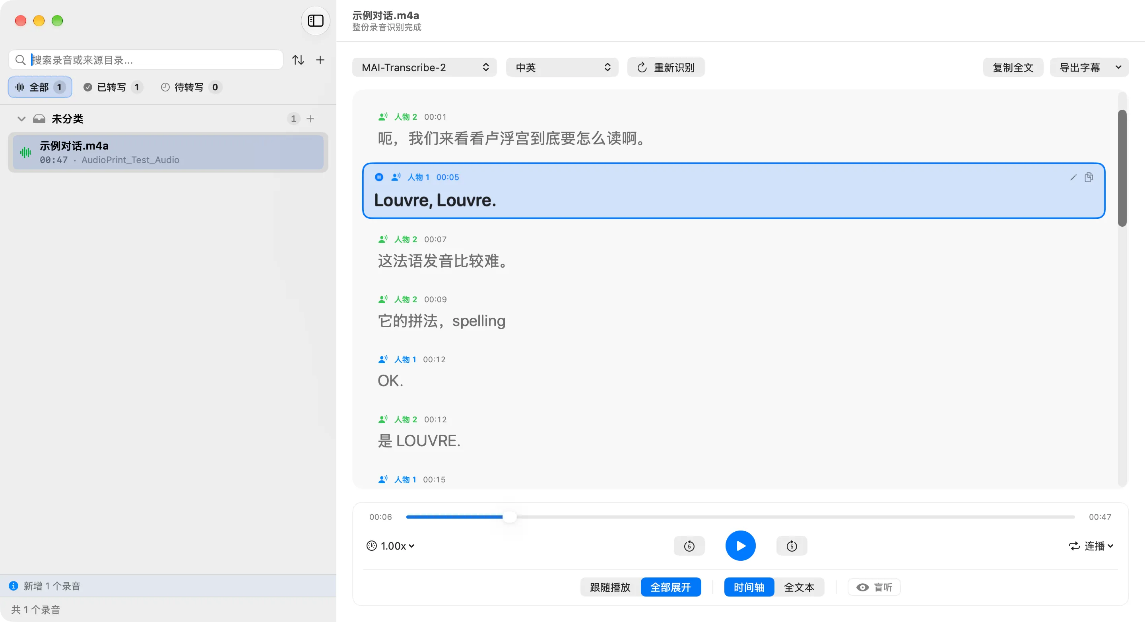Skip forward 5 seconds button

(x=792, y=546)
